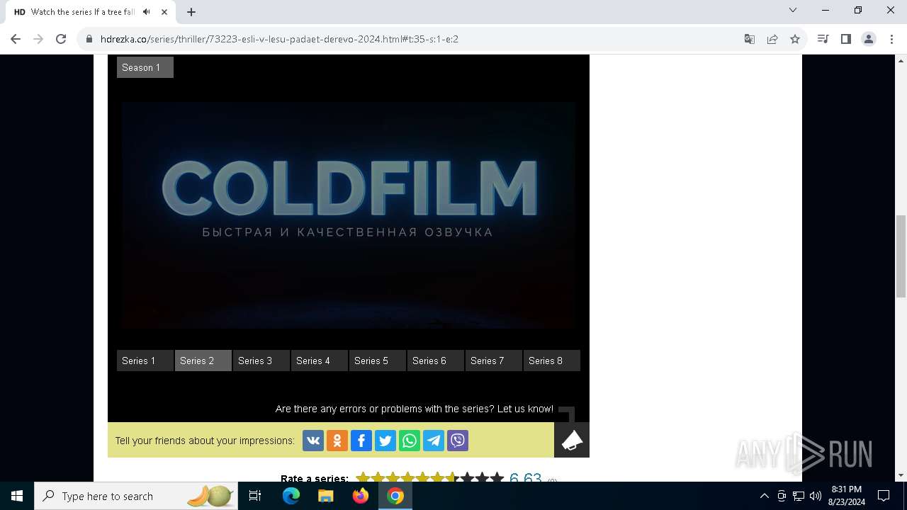Toggle Chrome side panel icon
907x510 pixels.
point(845,39)
